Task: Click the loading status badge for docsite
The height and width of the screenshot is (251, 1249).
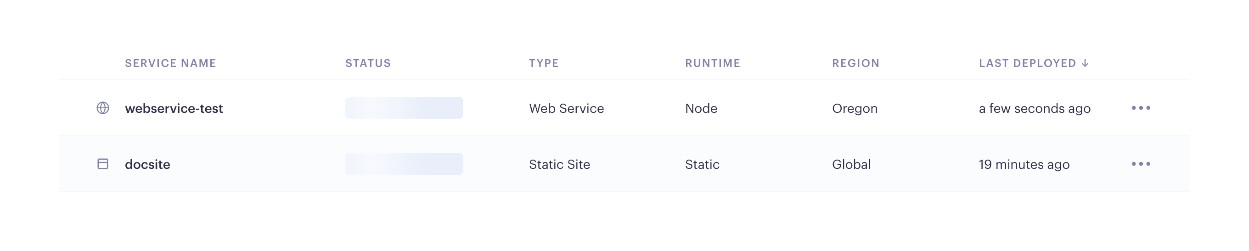Action: coord(404,164)
